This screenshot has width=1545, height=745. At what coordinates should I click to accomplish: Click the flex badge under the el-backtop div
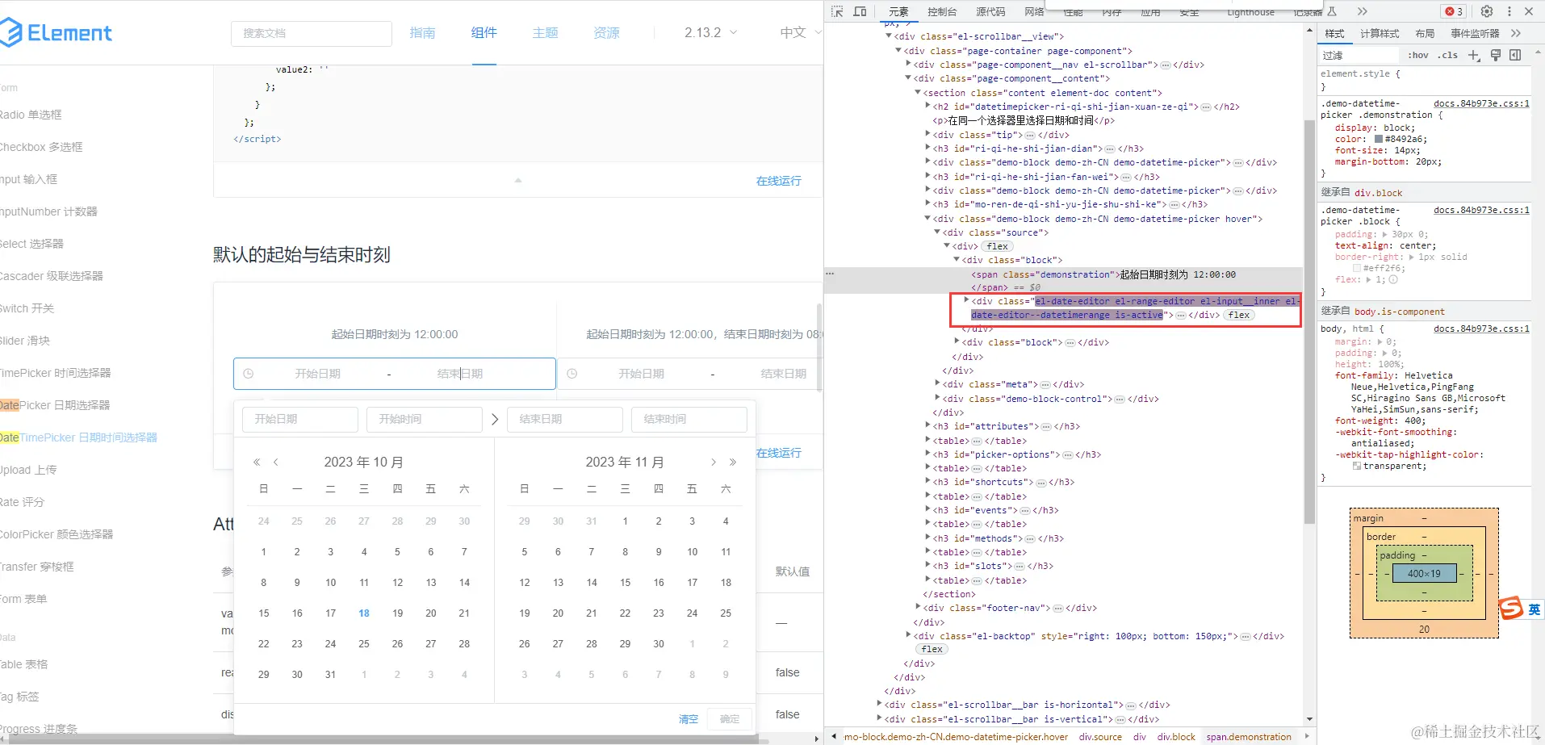click(x=932, y=650)
